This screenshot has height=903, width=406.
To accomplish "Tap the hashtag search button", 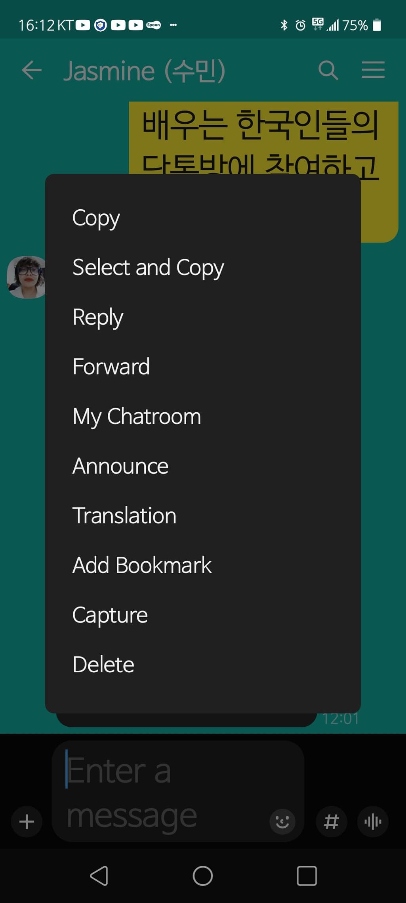I will point(332,821).
